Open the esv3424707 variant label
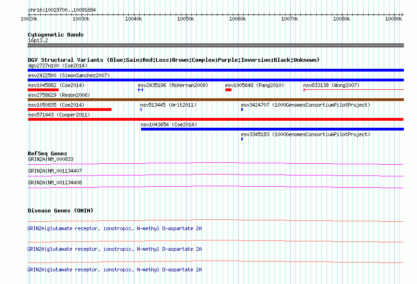The width and height of the screenshot is (417, 284). [x=305, y=105]
